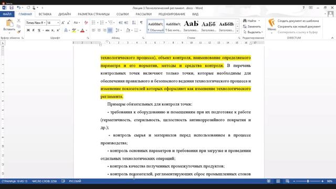The image size is (336, 189).
Task: Switch to the ДИЗАЙН tab
Action: [x=65, y=14]
